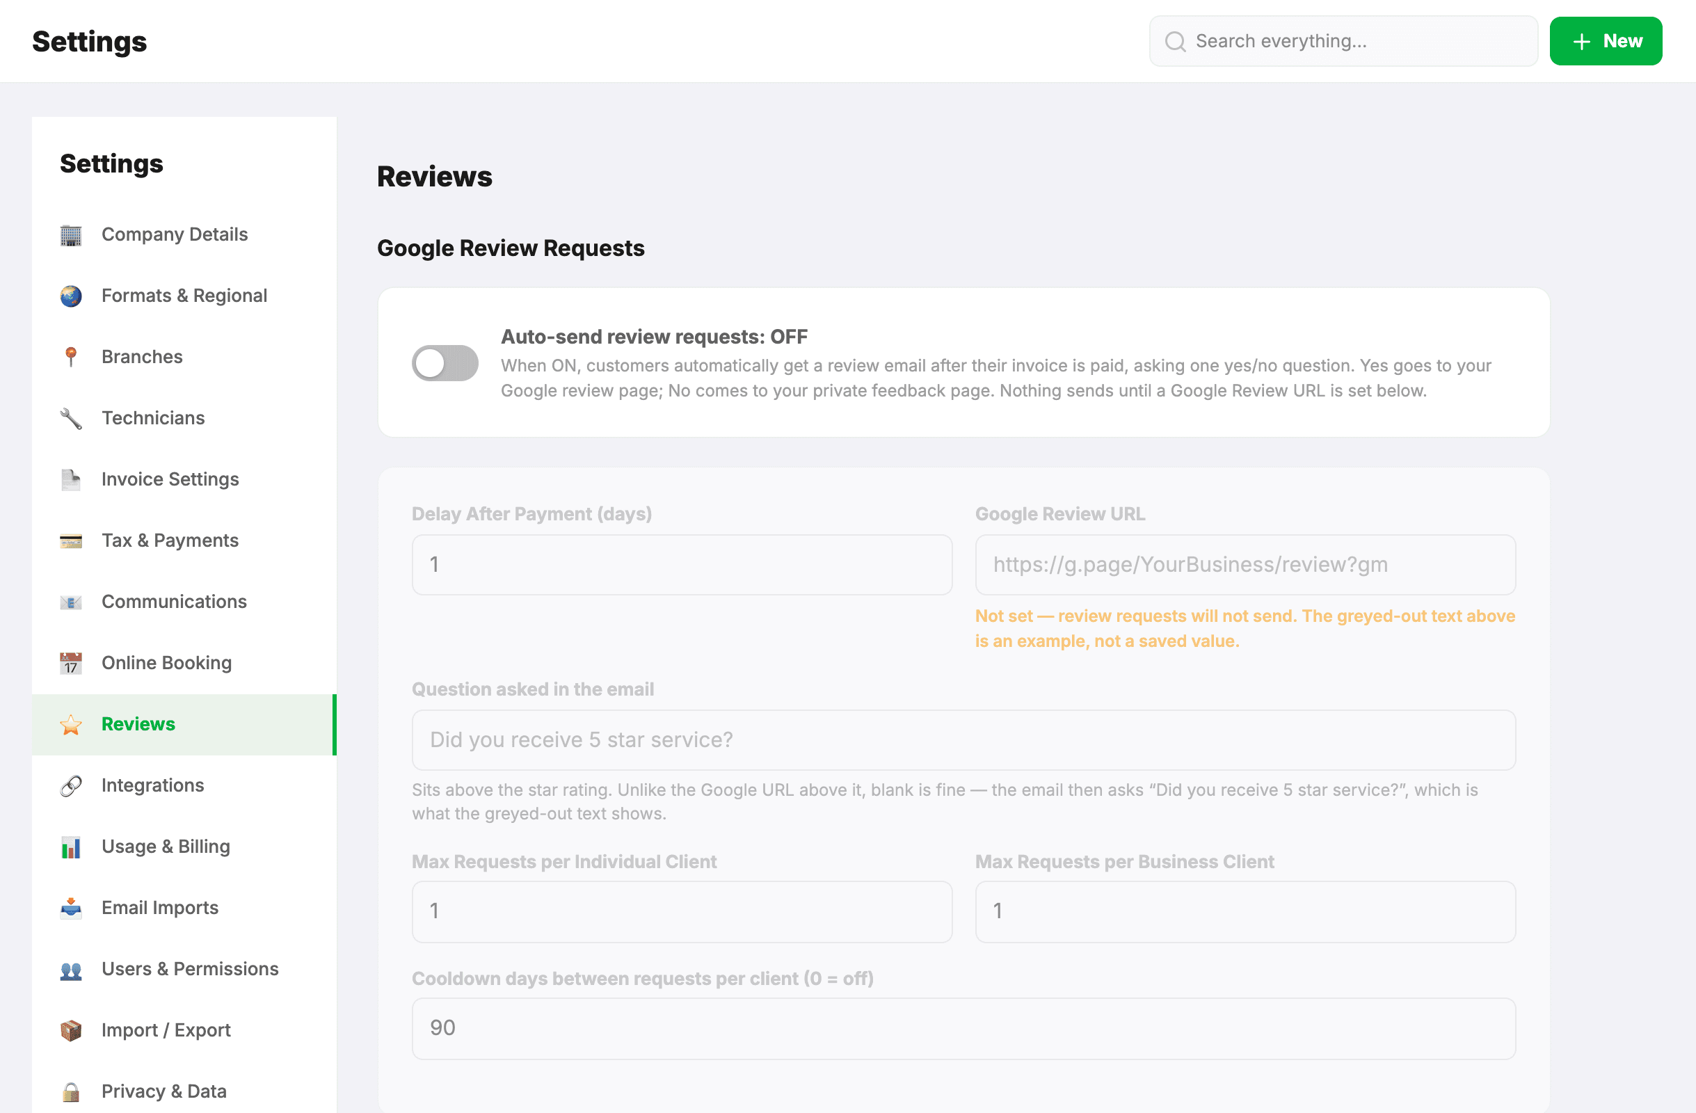Click the magnifier icon in the search bar

click(1175, 41)
